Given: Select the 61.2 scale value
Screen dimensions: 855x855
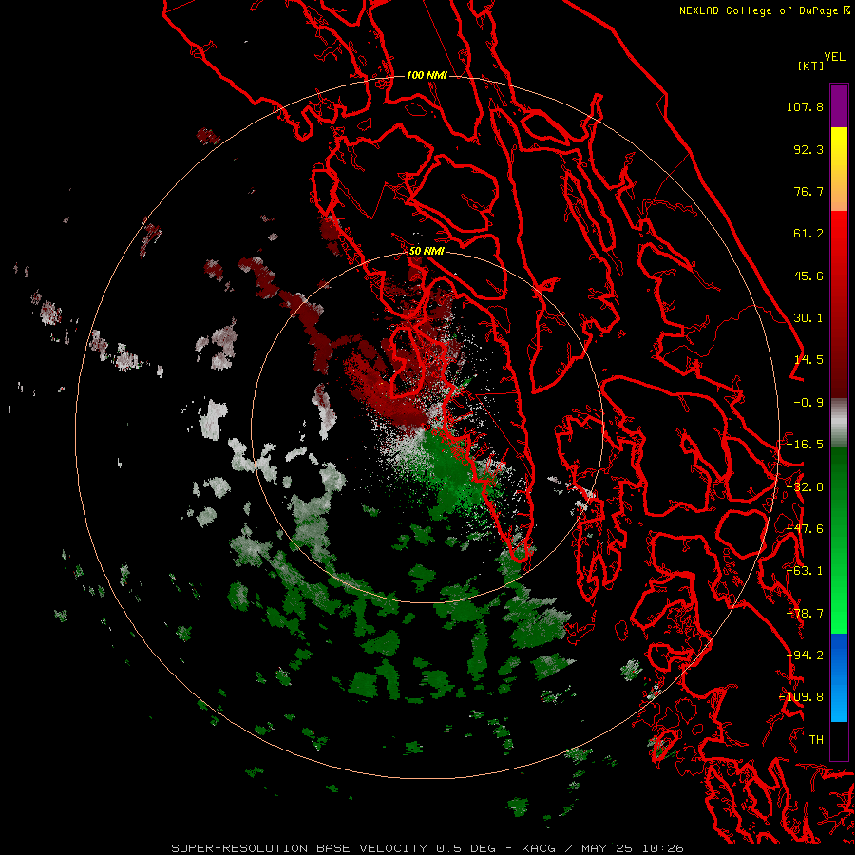Looking at the screenshot, I should coord(808,234).
